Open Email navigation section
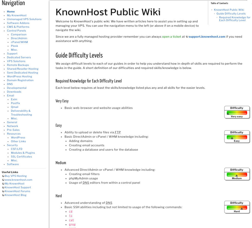Viewport: 252px width, 228px height. [x=10, y=96]
